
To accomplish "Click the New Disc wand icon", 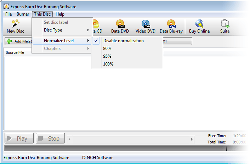I will (16, 24).
